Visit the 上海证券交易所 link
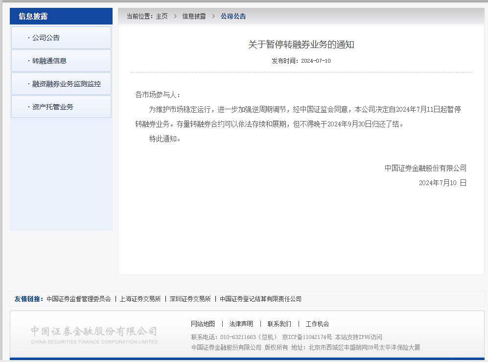Viewport: 488px width, 362px height. click(x=140, y=299)
